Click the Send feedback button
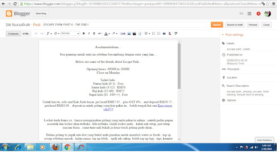This screenshot has height=156, width=277. pos(264,140)
